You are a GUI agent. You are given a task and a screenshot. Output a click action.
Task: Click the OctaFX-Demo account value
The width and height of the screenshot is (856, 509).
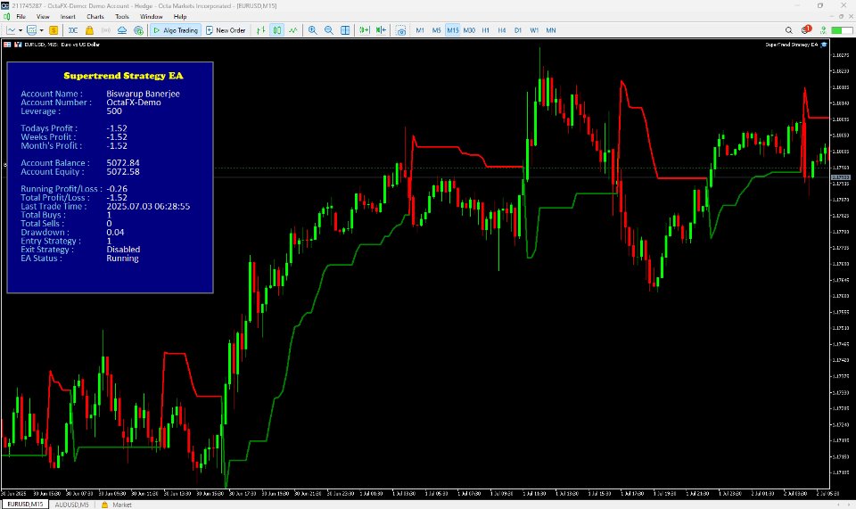point(134,103)
